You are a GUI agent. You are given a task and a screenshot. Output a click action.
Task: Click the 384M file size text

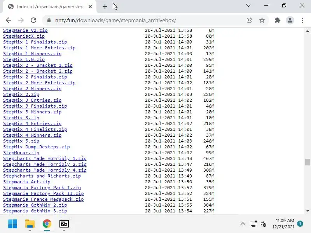(209, 205)
